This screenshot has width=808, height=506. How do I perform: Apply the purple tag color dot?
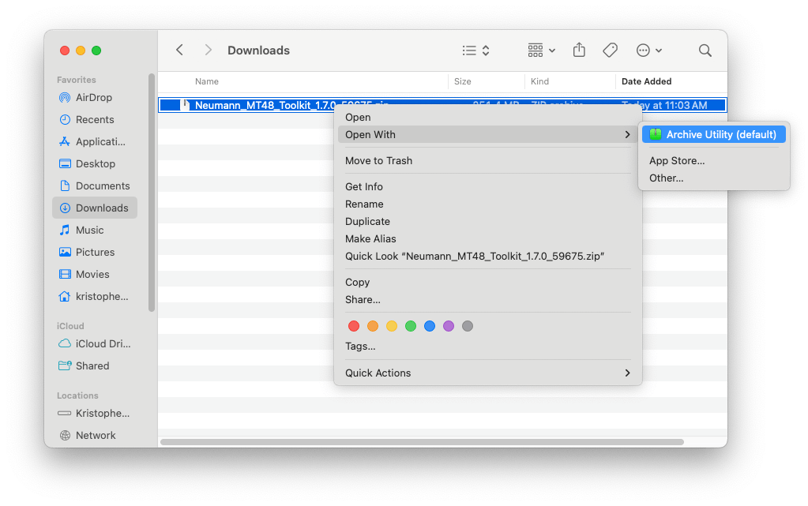point(449,326)
